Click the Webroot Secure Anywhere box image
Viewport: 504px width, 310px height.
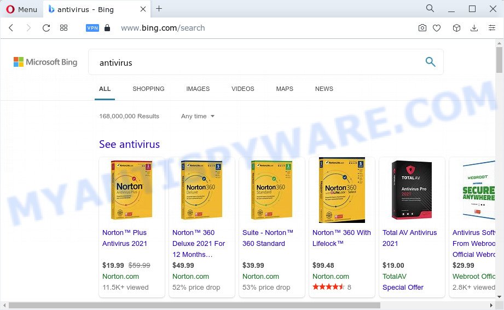point(478,190)
